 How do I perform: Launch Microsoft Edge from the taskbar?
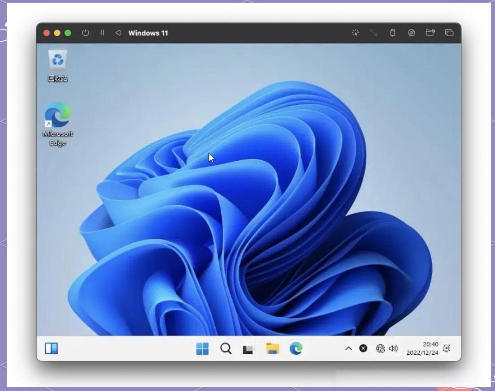pos(296,348)
